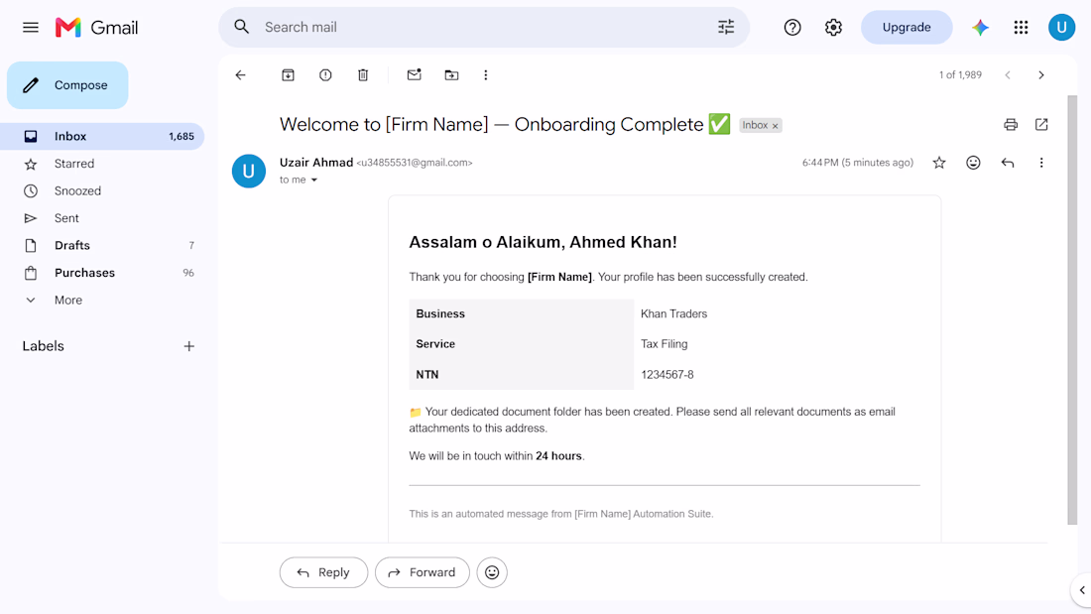1091x614 pixels.
Task: Open the Starred folder
Action: (102, 164)
